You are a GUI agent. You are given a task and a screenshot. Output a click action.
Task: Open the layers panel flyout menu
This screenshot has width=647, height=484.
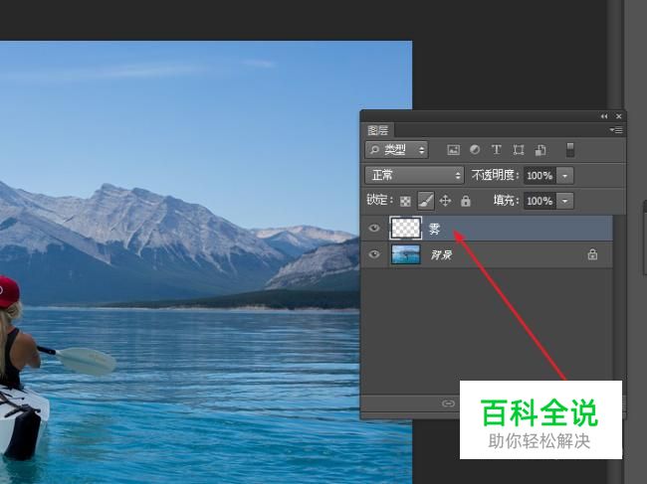pos(616,130)
